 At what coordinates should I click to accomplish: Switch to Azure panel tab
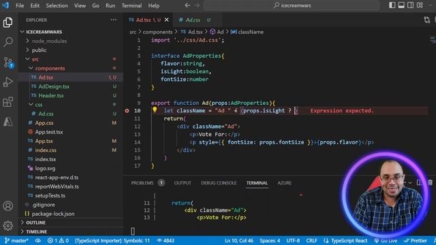coord(285,183)
